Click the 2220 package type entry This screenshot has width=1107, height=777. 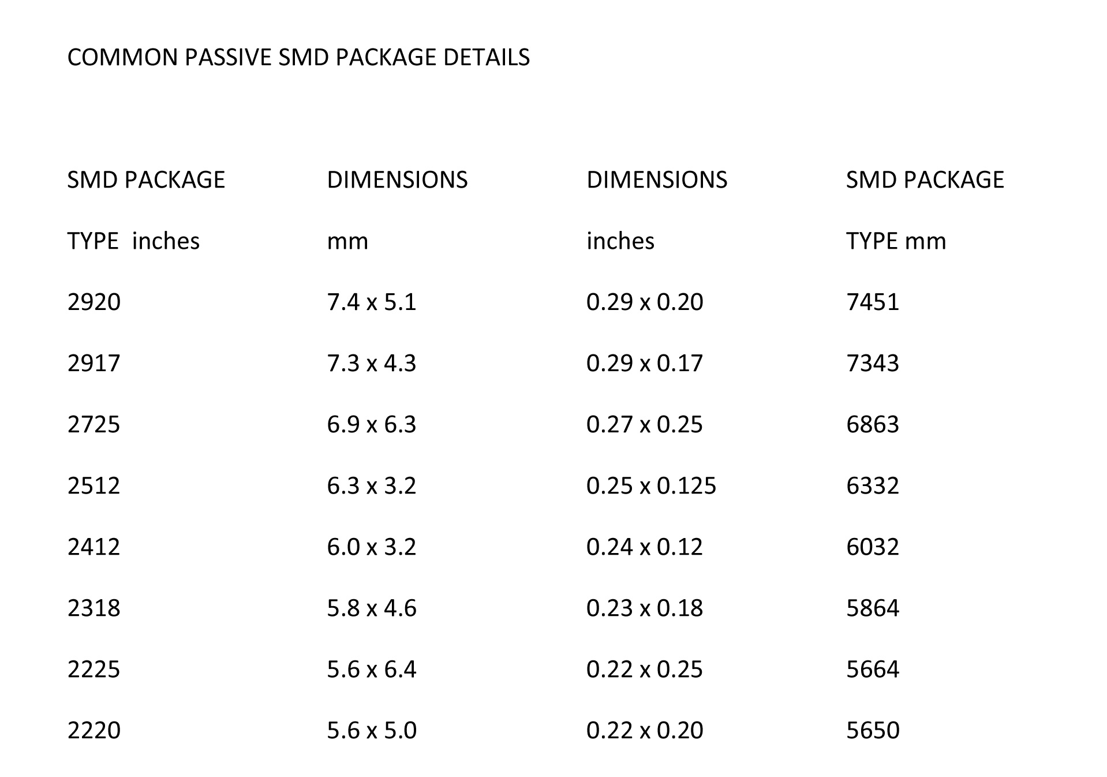pyautogui.click(x=94, y=730)
